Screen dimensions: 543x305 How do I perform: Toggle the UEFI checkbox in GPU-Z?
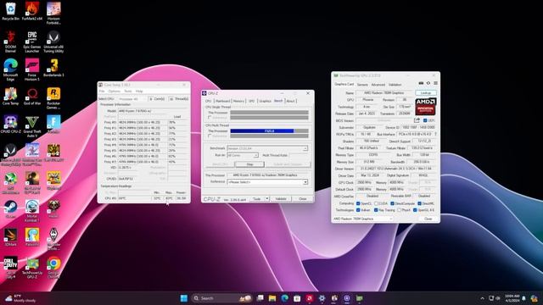click(425, 120)
